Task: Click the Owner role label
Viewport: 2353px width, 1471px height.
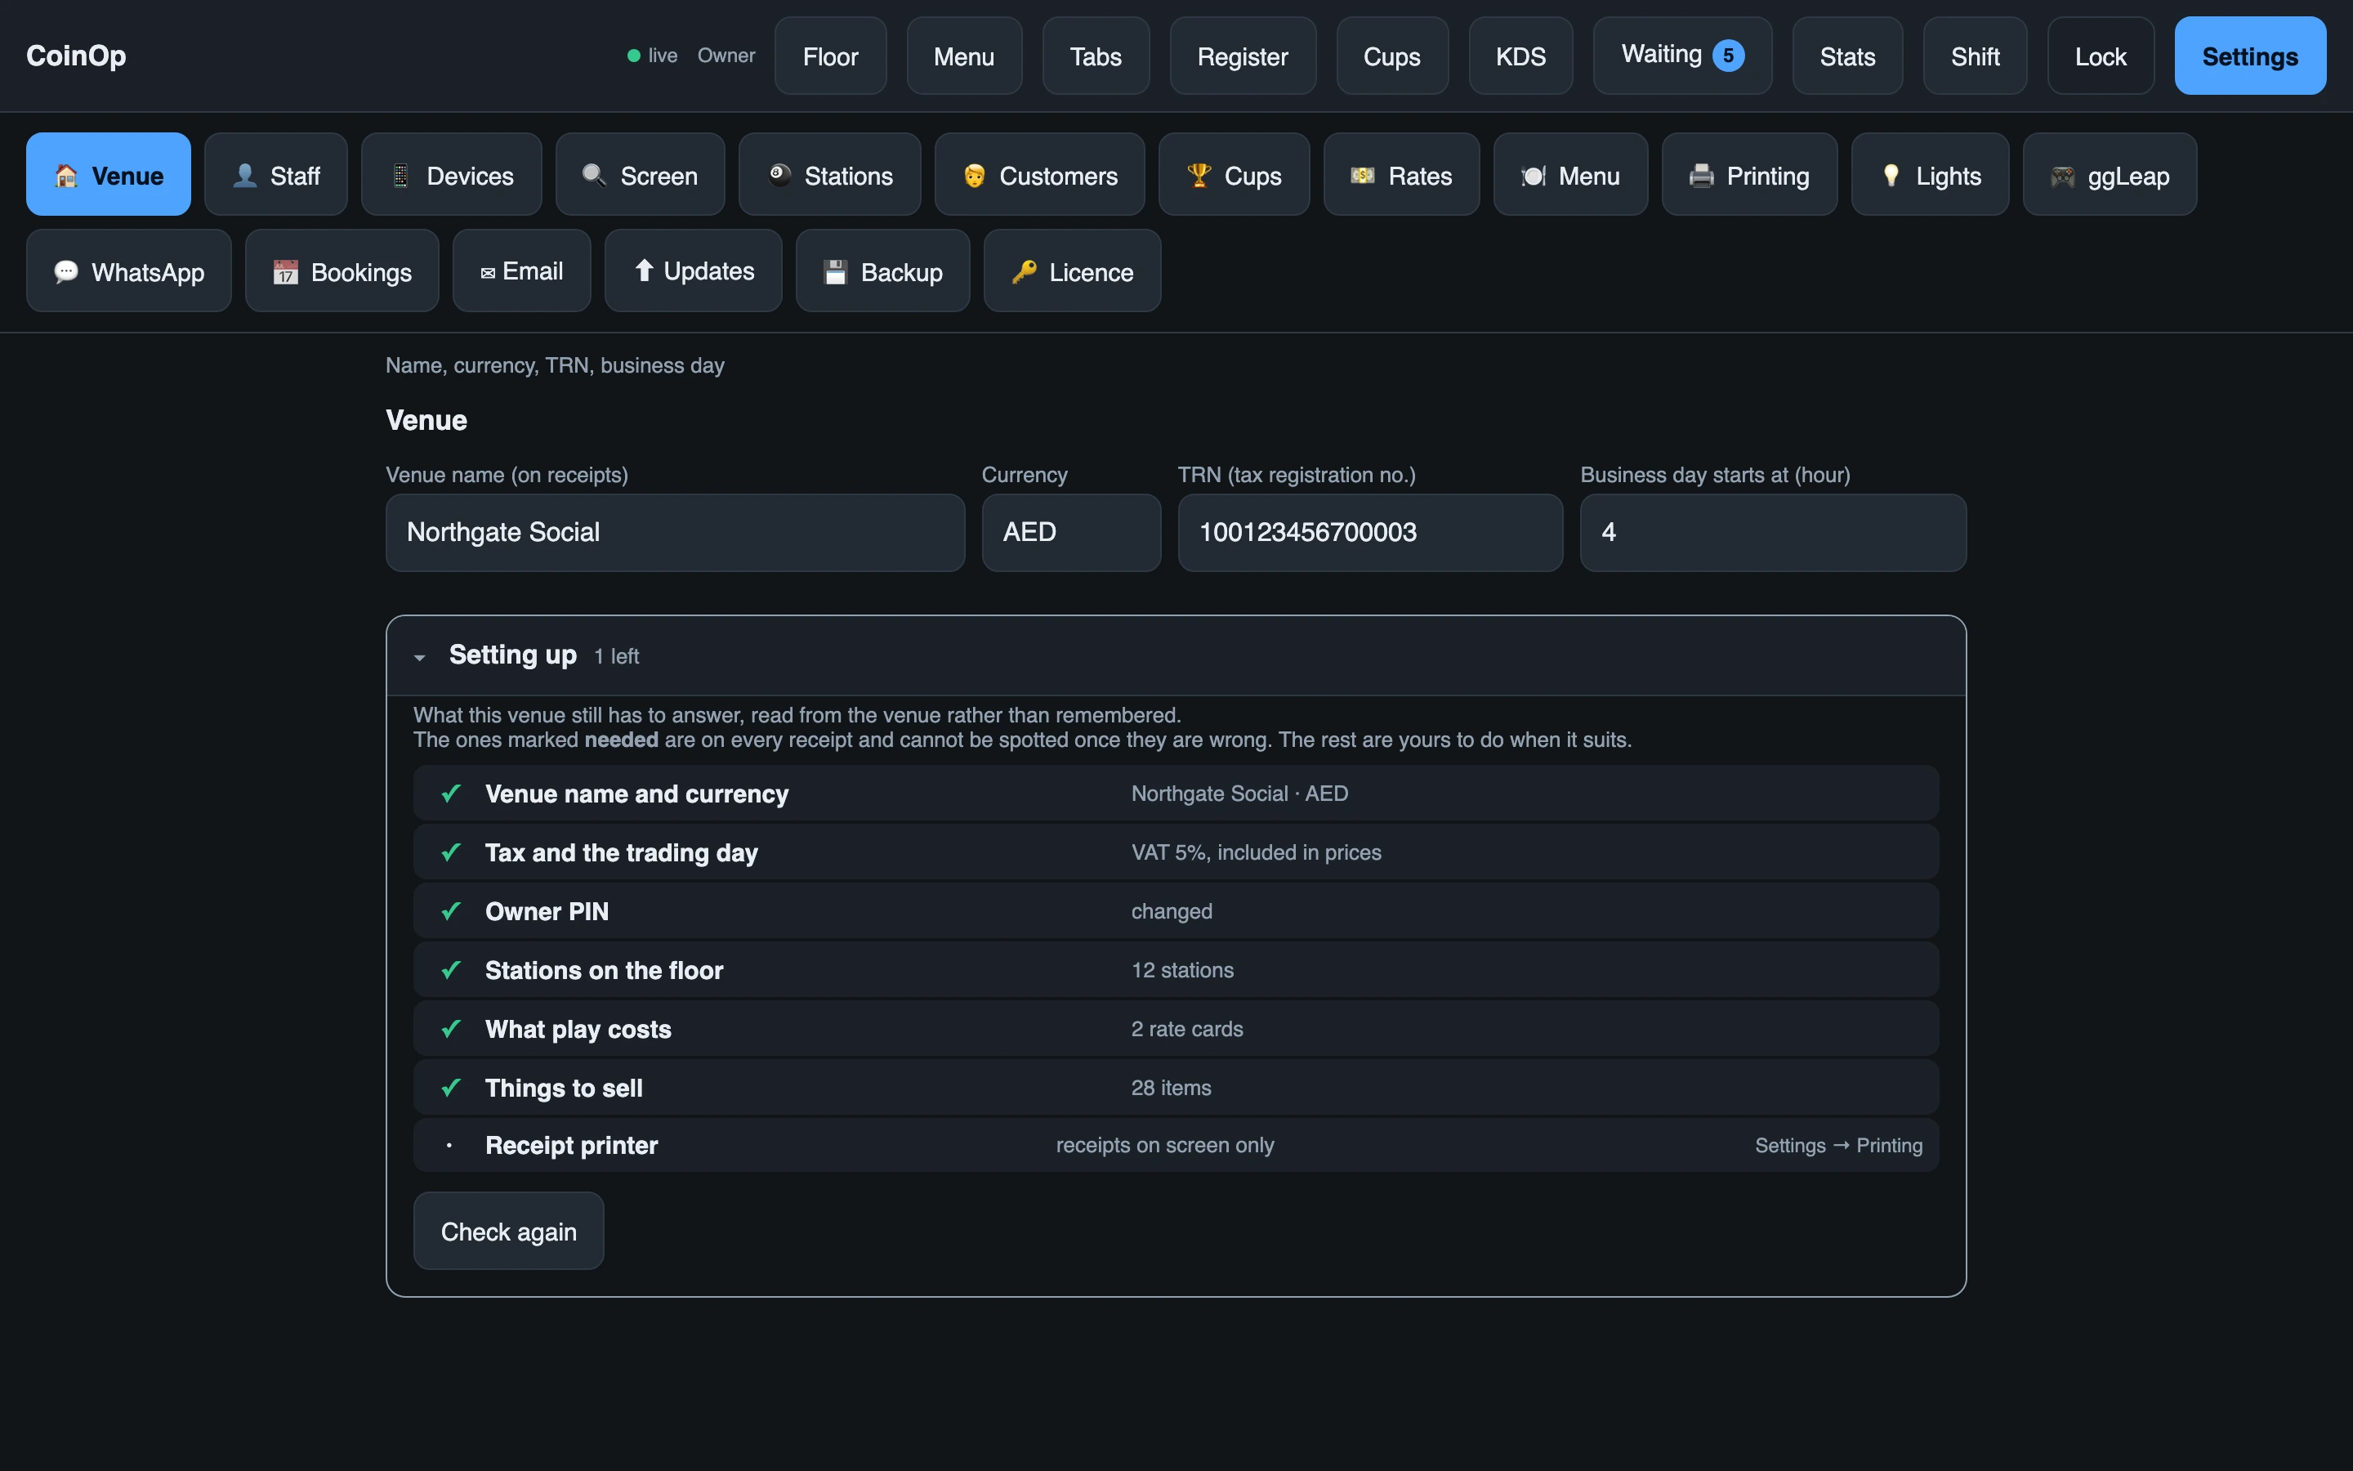Action: pos(726,56)
